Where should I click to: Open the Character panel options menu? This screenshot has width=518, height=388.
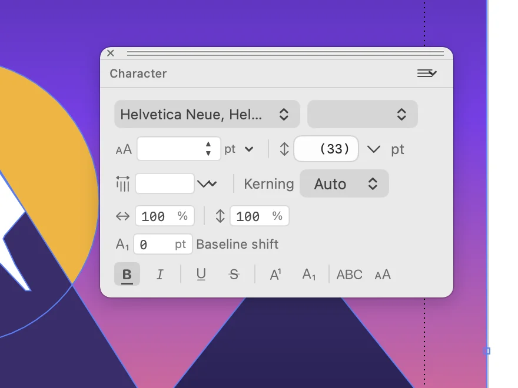tap(427, 73)
